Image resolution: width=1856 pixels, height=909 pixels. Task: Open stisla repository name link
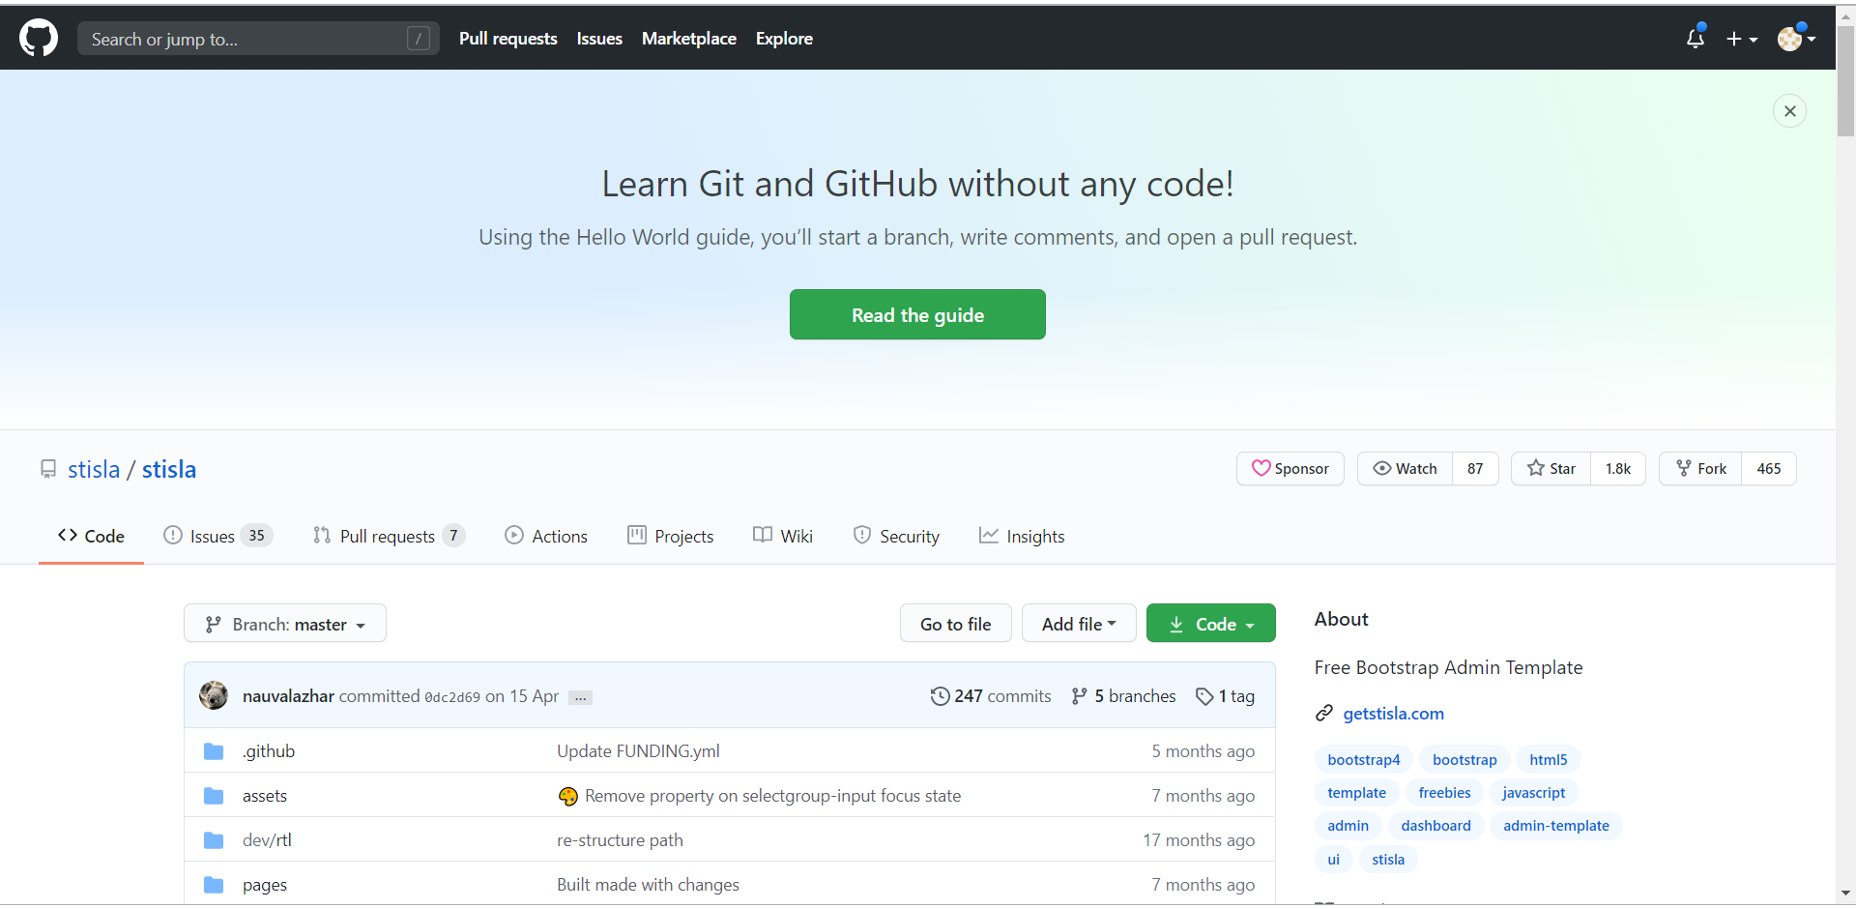pyautogui.click(x=169, y=469)
